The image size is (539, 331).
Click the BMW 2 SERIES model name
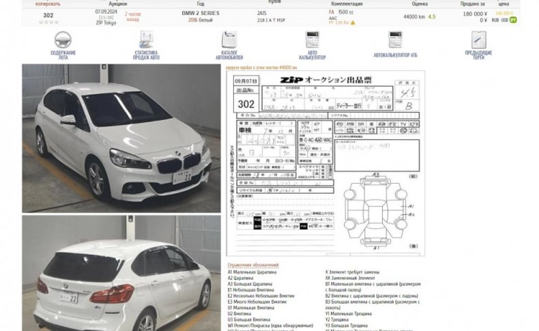(x=201, y=13)
